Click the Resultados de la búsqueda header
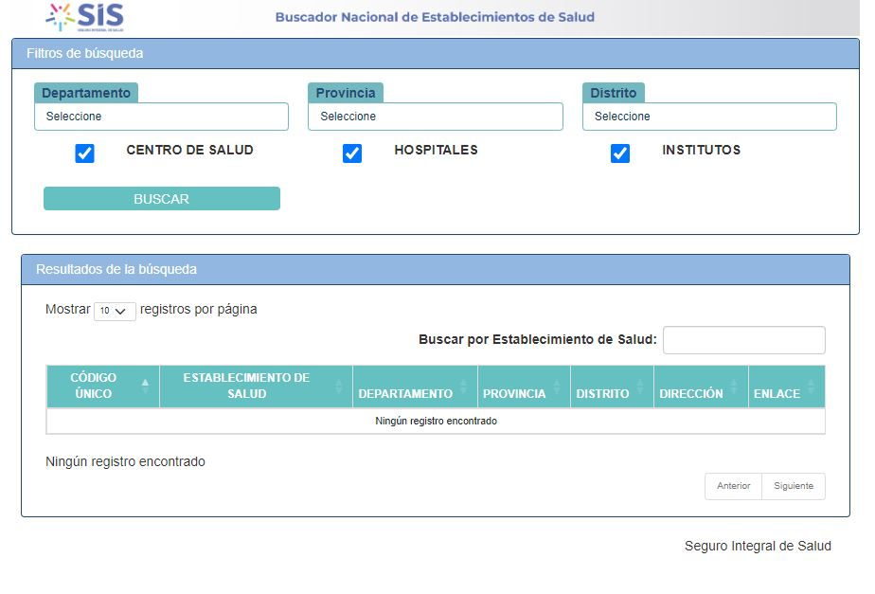 click(x=436, y=270)
